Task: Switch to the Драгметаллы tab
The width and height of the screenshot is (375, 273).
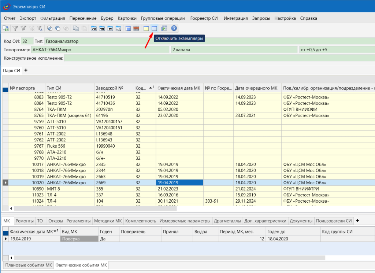Action: point(227,221)
